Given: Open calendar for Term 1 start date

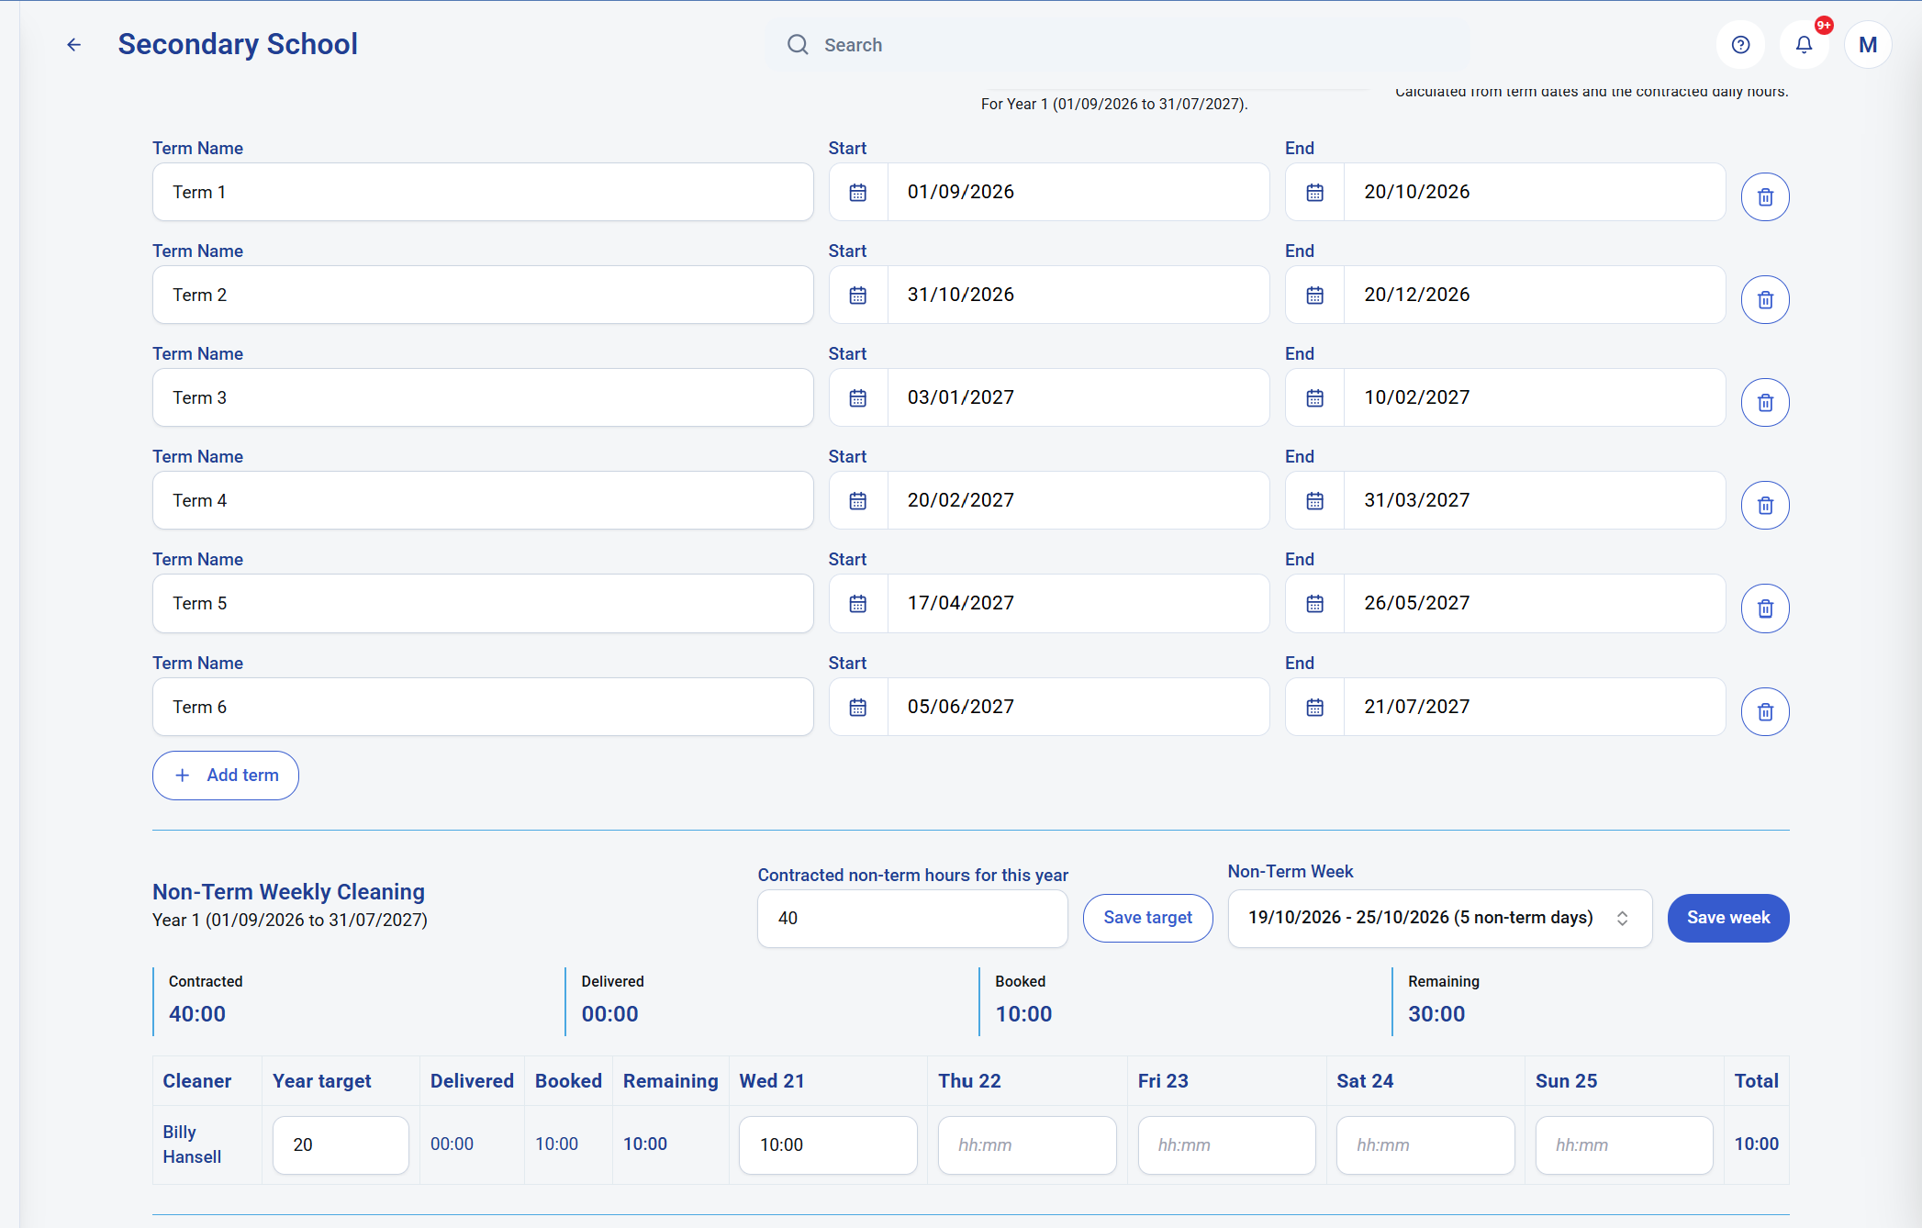Looking at the screenshot, I should [x=858, y=192].
